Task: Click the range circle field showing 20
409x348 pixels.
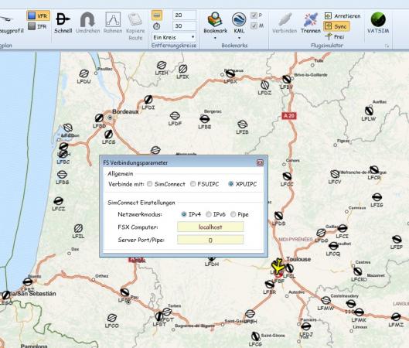Action: (x=184, y=15)
